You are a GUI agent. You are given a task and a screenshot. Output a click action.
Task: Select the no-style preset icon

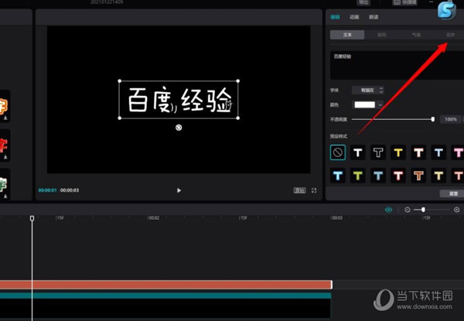338,152
